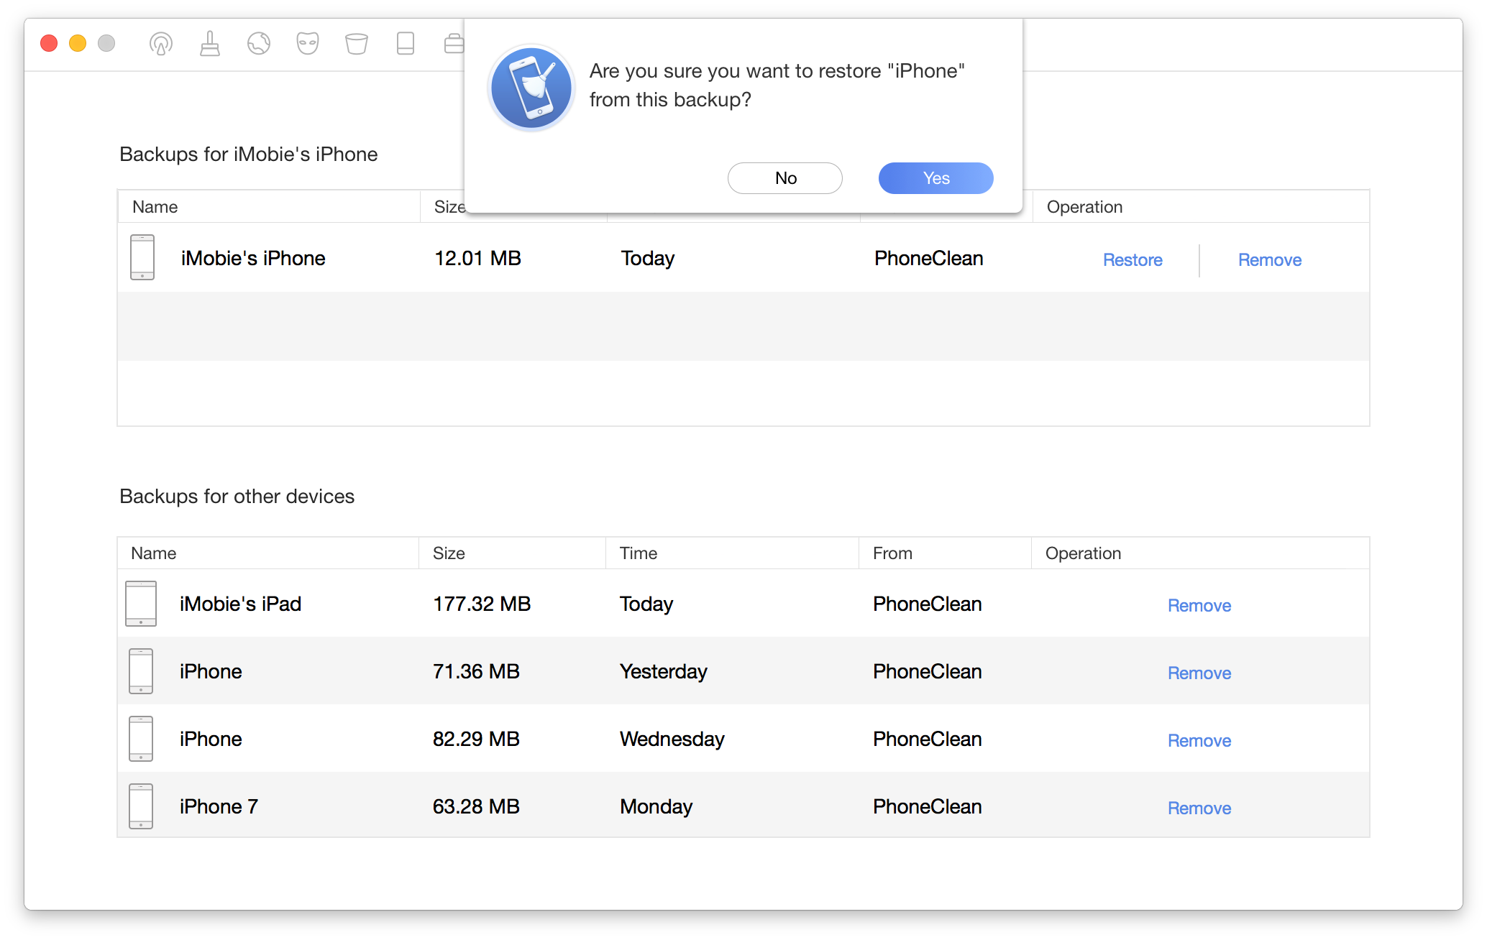The height and width of the screenshot is (940, 1487).
Task: Select the "iMobie's iPhone" name text
Action: (253, 258)
